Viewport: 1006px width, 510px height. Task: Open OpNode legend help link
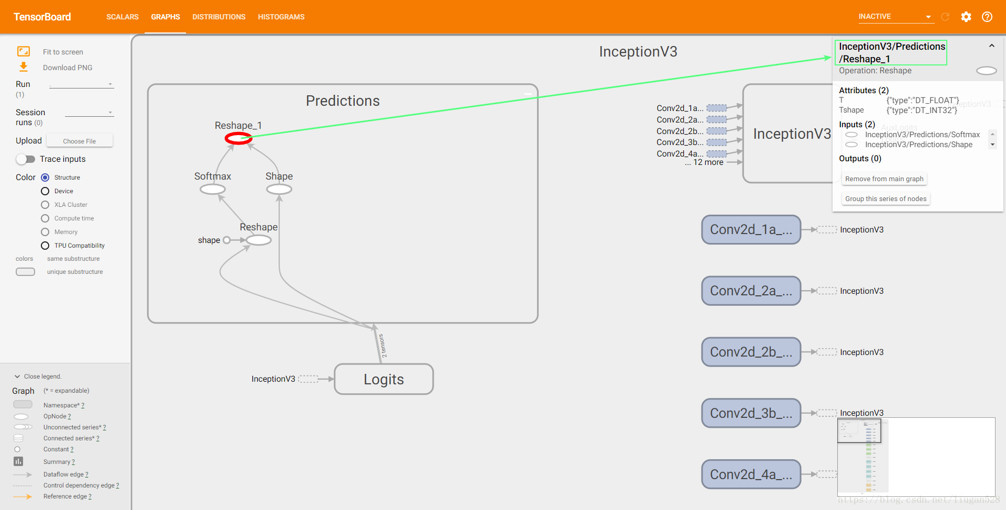[69, 416]
